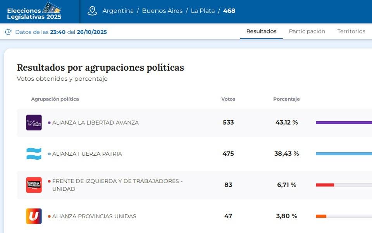Click the Provincias Unidas party logo

pos(34,216)
